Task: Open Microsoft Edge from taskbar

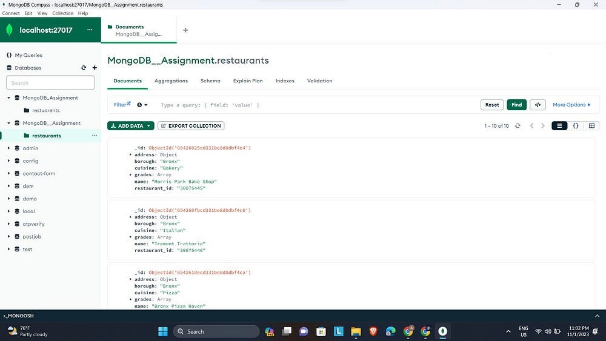Action: click(x=391, y=331)
